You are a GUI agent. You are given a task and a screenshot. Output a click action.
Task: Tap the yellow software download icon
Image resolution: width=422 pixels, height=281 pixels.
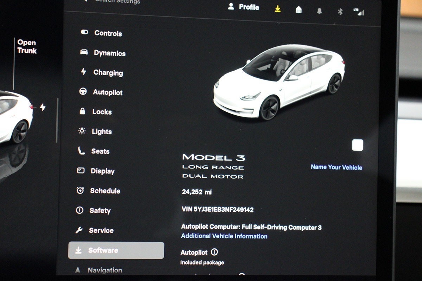[278, 9]
